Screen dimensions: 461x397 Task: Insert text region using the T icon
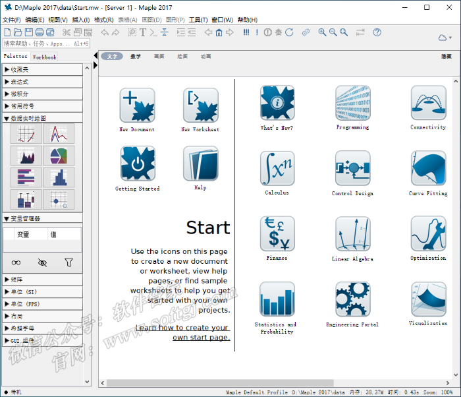tap(143, 32)
